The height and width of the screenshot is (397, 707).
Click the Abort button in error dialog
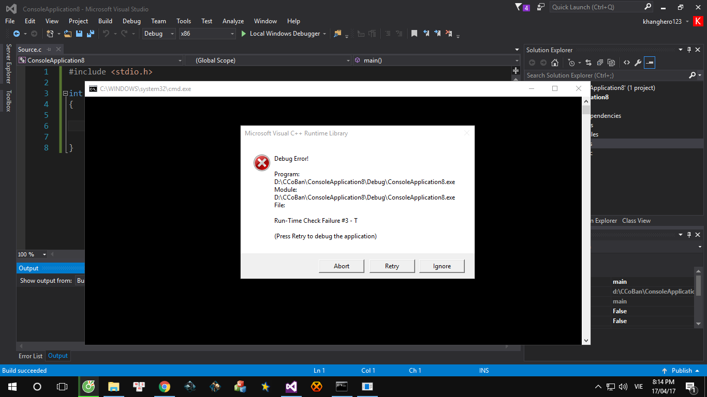click(342, 266)
